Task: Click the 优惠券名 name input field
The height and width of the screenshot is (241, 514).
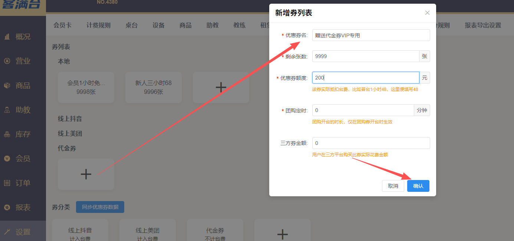Action: pos(370,35)
